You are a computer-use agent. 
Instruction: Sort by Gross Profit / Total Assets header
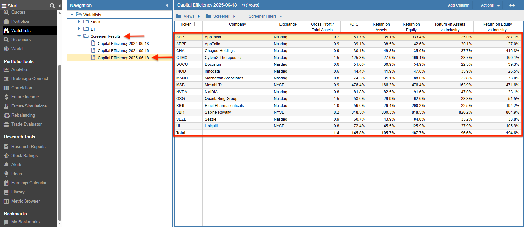coord(322,27)
